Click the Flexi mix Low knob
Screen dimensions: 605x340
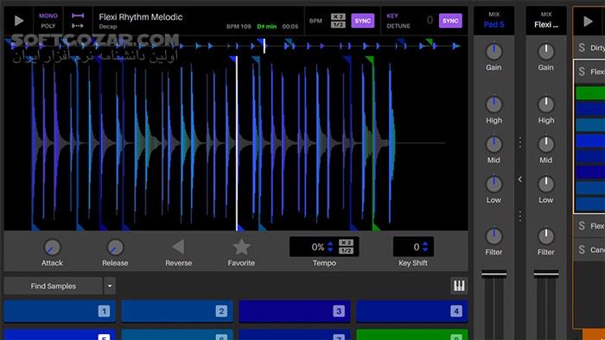coord(546,185)
